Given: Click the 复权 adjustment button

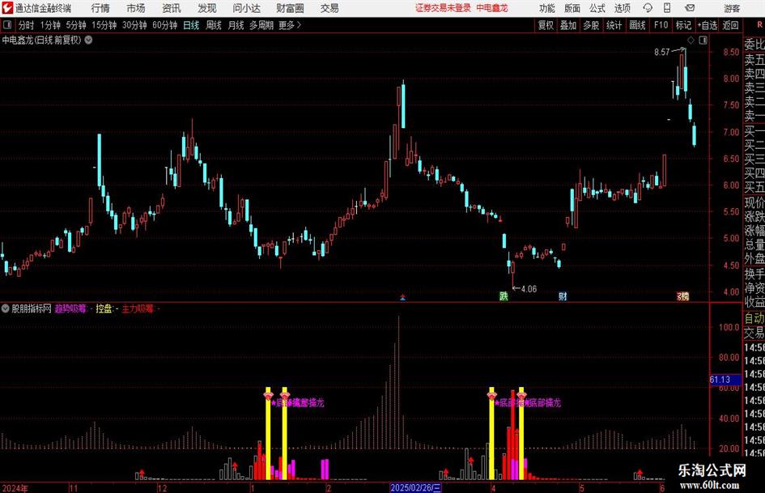Looking at the screenshot, I should (x=546, y=25).
